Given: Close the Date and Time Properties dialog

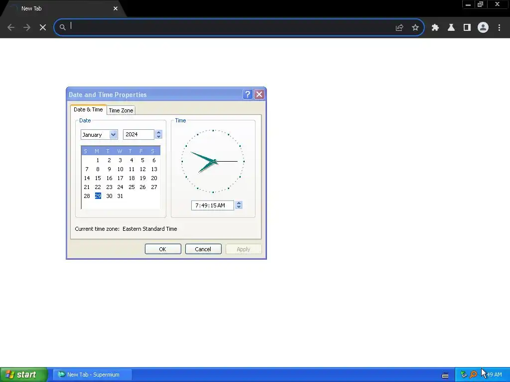Looking at the screenshot, I should pyautogui.click(x=259, y=94).
